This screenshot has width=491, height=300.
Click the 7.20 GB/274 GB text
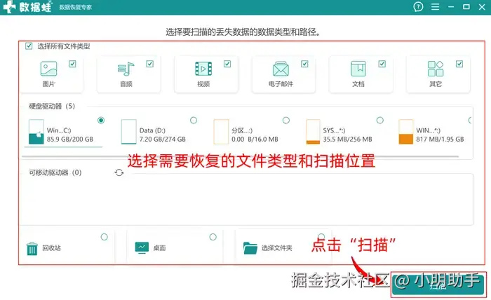point(163,139)
